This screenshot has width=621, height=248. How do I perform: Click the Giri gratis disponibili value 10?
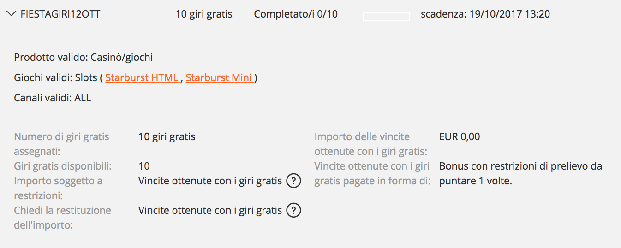(144, 166)
